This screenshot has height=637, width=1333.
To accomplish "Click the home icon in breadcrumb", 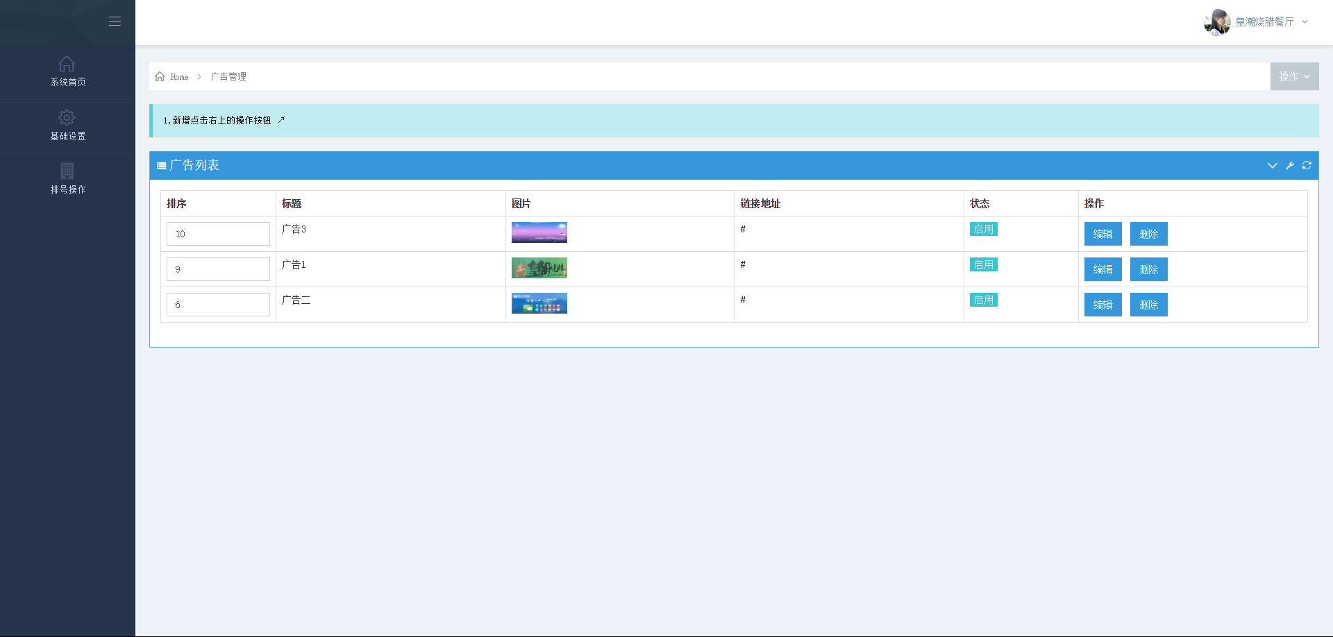I will click(x=160, y=76).
